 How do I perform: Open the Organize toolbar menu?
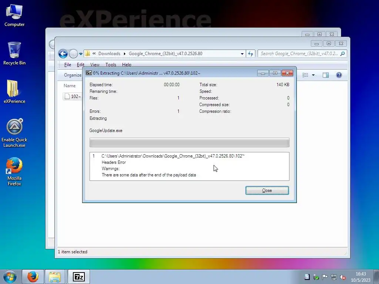click(x=73, y=75)
